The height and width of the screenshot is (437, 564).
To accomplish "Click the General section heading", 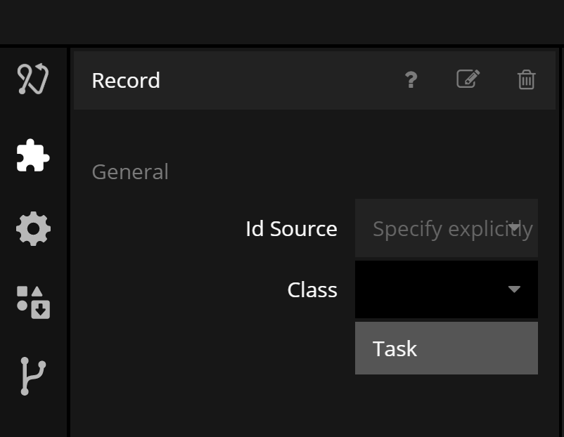I will pyautogui.click(x=130, y=172).
